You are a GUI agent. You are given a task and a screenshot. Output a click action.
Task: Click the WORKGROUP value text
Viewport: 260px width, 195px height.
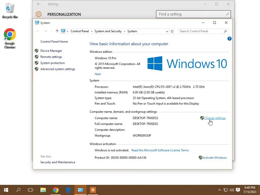142,136
